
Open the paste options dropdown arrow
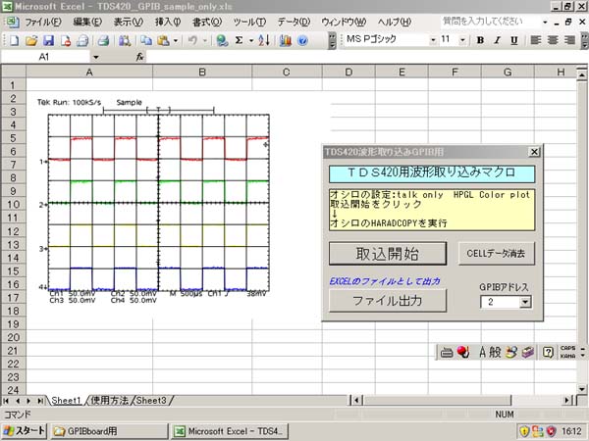(176, 40)
